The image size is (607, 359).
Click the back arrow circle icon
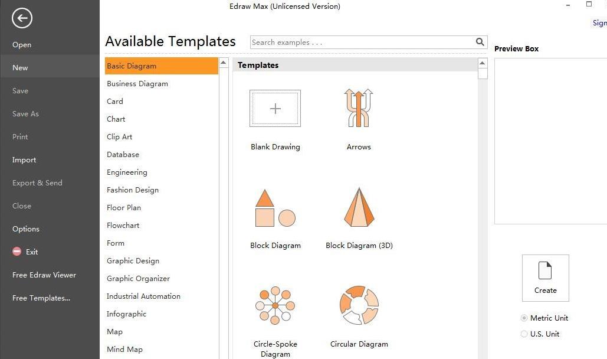click(22, 18)
